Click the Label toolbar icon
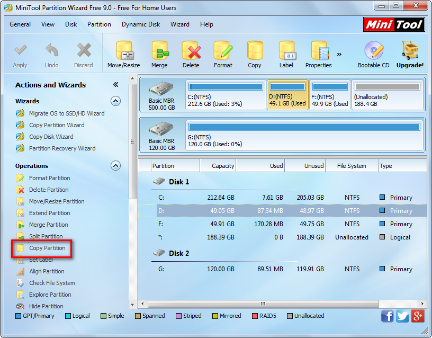The height and width of the screenshot is (338, 432). coord(286,51)
